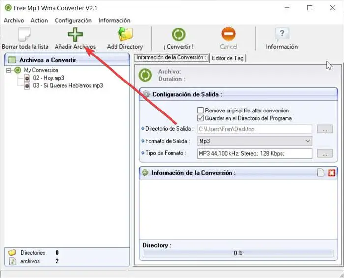Screen dimensions: 344x278
Task: Click the white page icon in conversion info header
Action: [x=321, y=173]
